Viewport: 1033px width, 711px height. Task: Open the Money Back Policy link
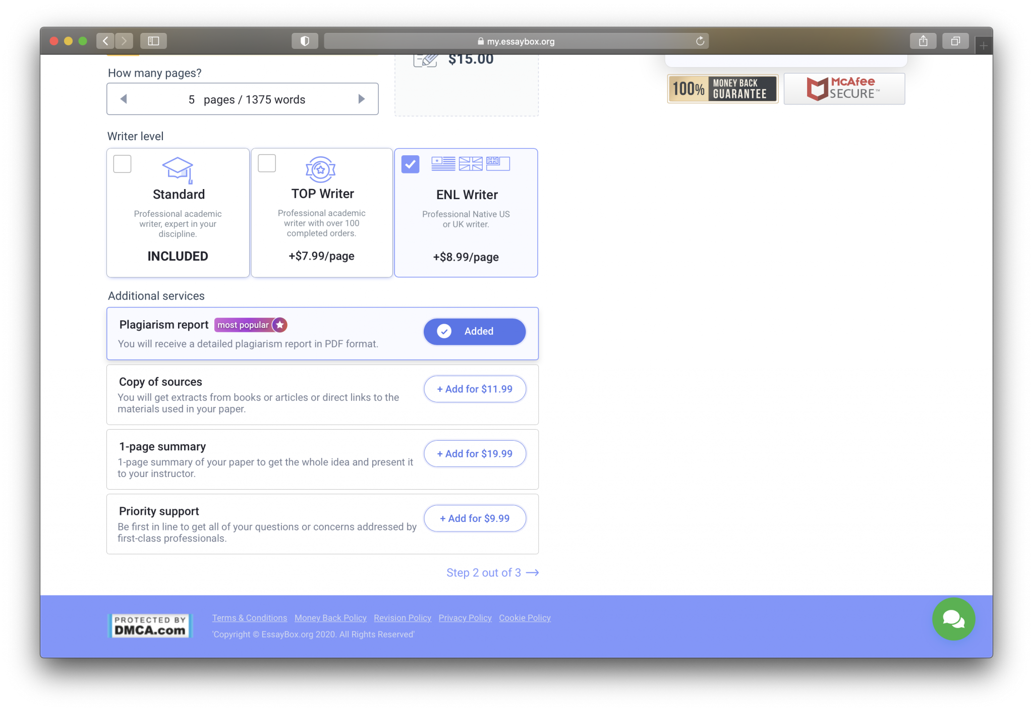pyautogui.click(x=330, y=618)
